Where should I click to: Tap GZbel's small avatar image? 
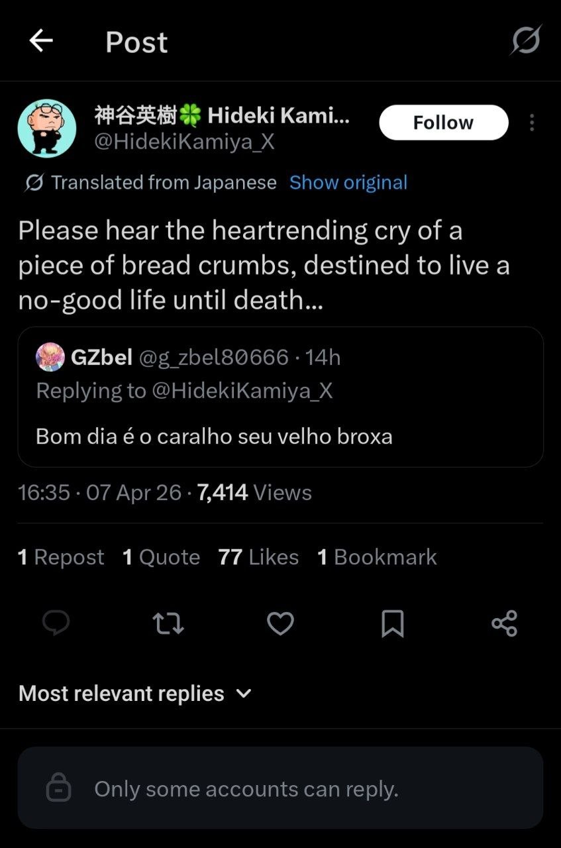click(50, 357)
